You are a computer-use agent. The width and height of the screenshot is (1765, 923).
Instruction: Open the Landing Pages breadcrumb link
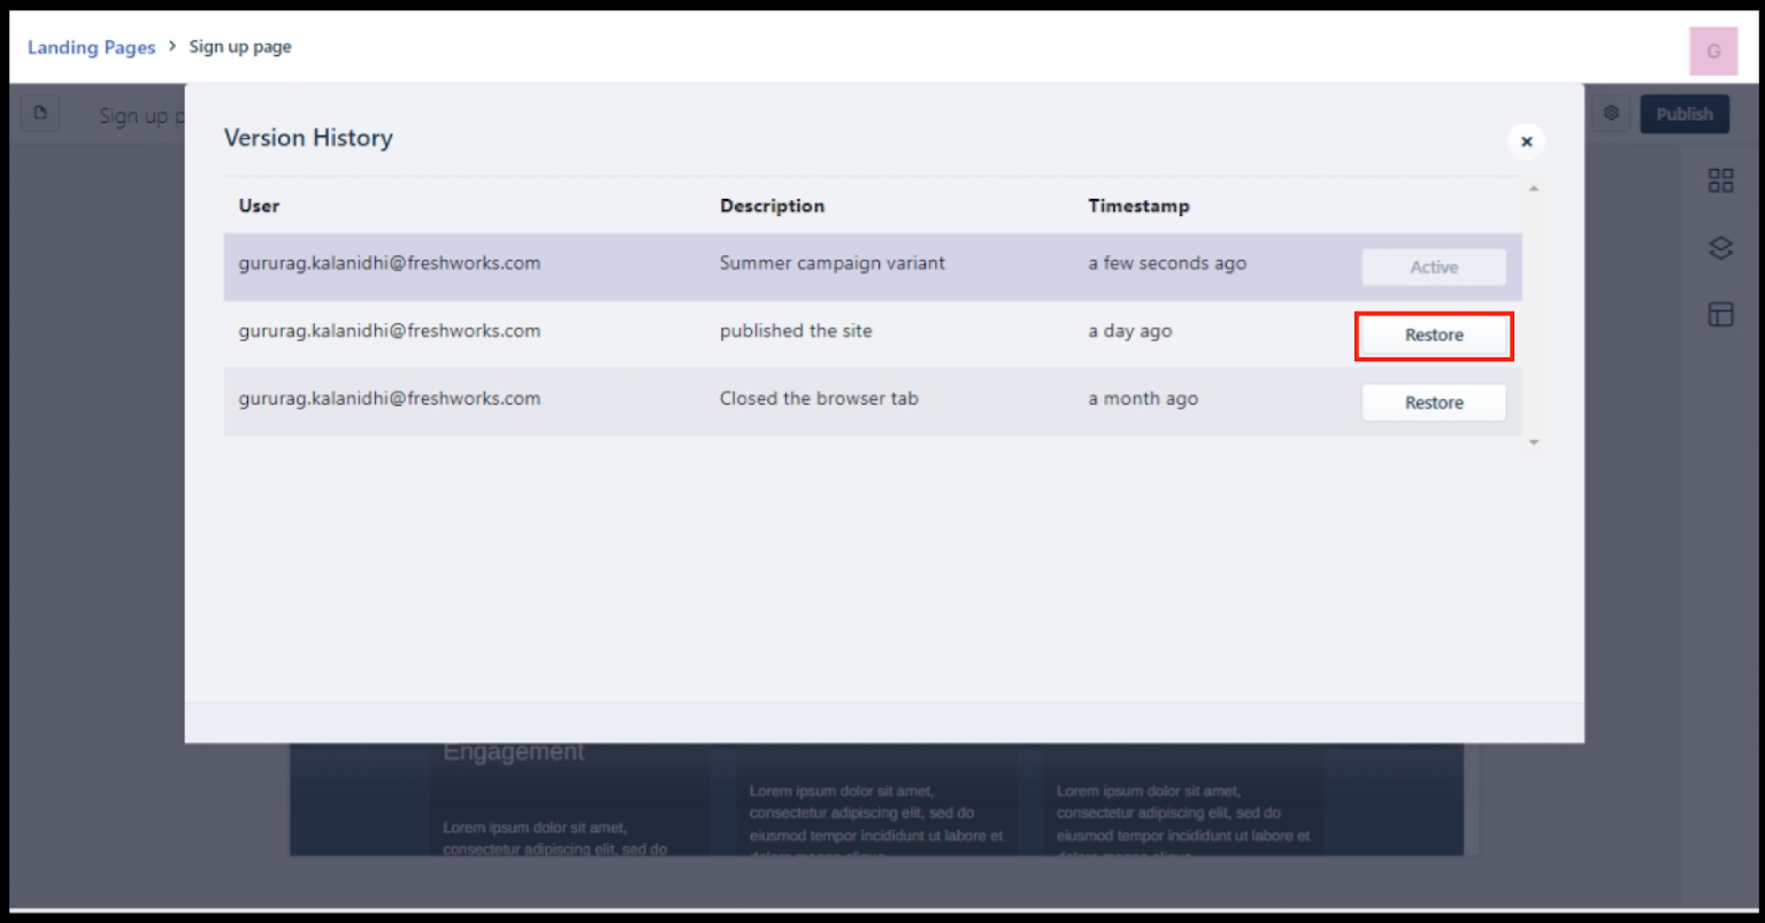tap(91, 47)
